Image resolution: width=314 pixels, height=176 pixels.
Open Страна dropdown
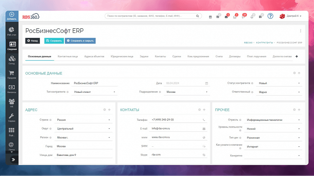[84, 120]
